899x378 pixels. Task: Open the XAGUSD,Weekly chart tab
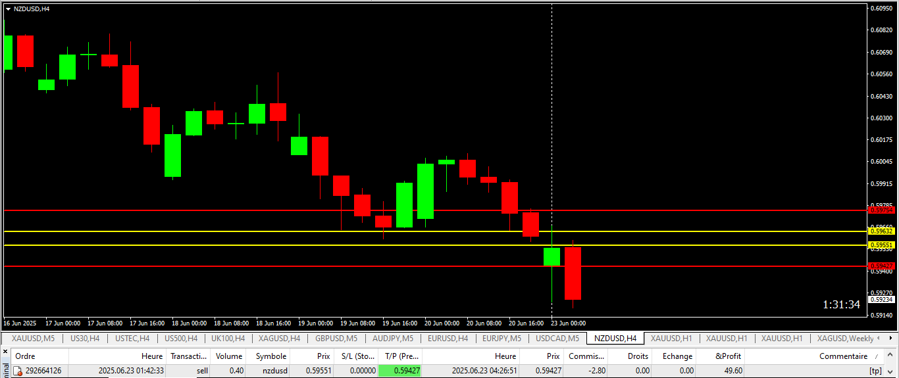[x=845, y=339]
